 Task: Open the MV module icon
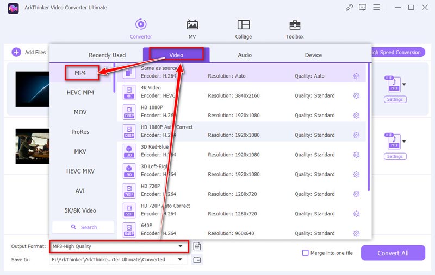click(x=192, y=25)
